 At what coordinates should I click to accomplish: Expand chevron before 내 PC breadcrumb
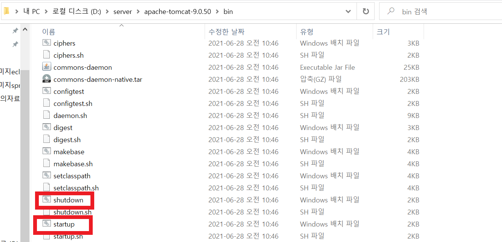coord(17,11)
